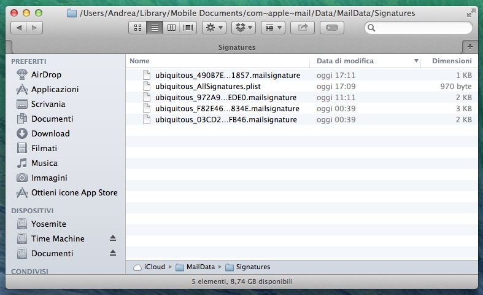The image size is (483, 295).
Task: Open Download in the sidebar
Action: pos(50,133)
